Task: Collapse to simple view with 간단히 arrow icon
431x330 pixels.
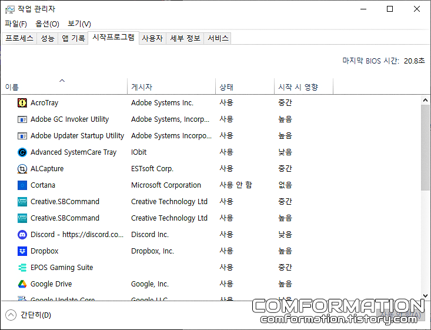Action: (11, 315)
